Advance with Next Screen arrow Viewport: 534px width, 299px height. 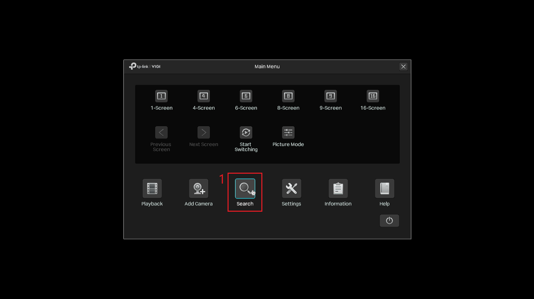pos(204,133)
